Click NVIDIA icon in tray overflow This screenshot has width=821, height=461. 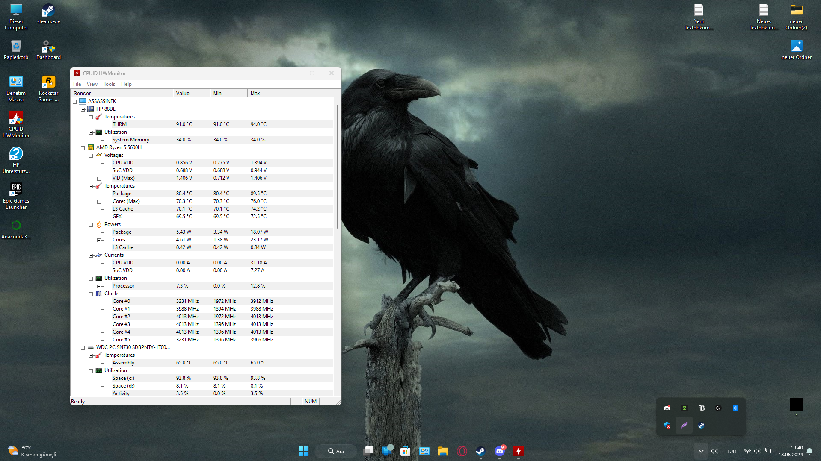point(684,408)
